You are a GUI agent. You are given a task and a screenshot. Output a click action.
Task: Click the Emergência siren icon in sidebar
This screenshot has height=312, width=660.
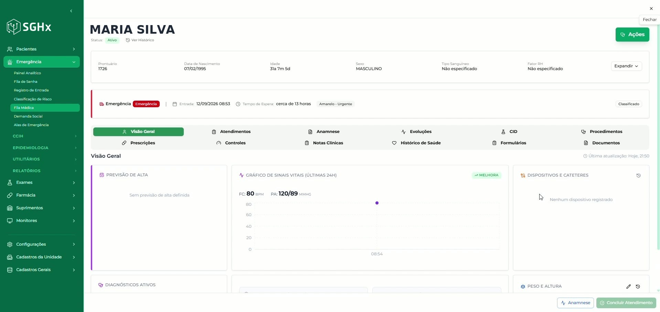[x=10, y=62]
